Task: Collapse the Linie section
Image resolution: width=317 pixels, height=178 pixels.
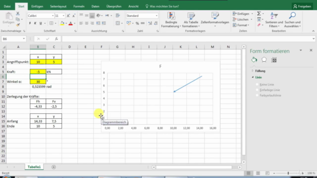Action: (x=253, y=77)
